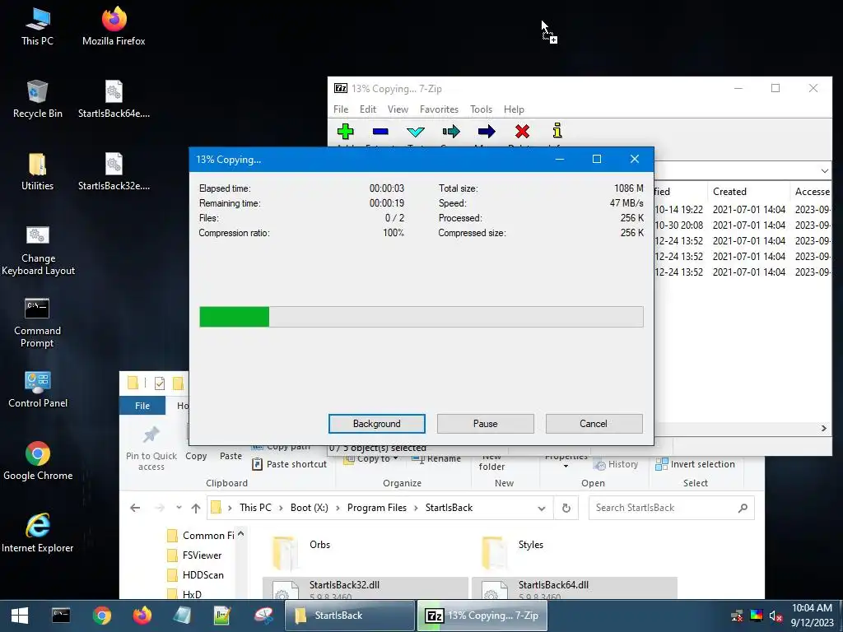Viewport: 843px width, 632px height.
Task: Open This PC desktop icon
Action: point(37,27)
